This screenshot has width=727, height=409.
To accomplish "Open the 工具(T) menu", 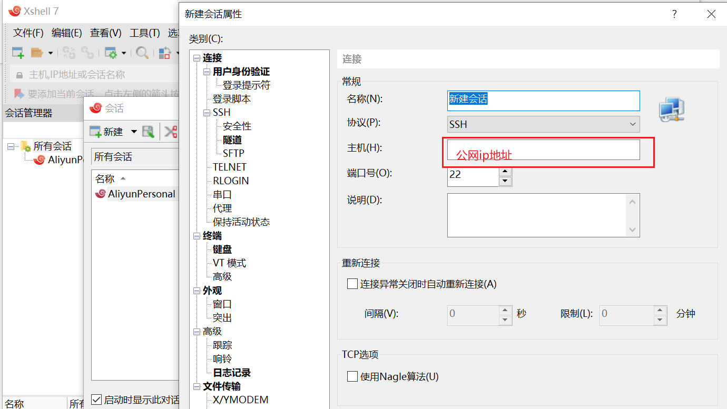I will pos(145,33).
